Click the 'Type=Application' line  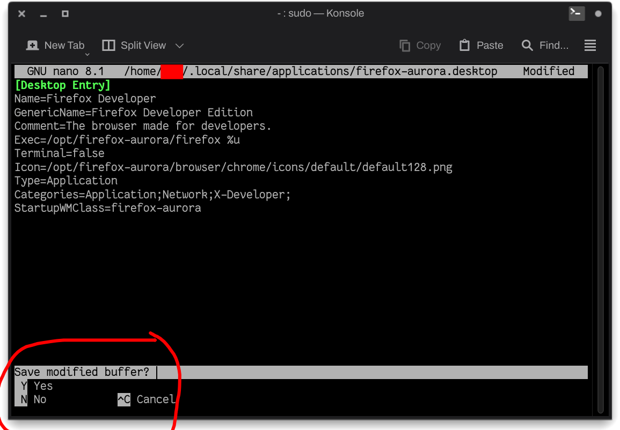click(66, 181)
